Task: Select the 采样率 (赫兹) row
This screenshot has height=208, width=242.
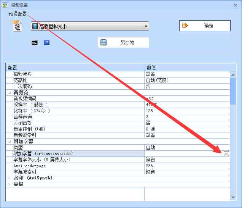Action: (x=118, y=105)
